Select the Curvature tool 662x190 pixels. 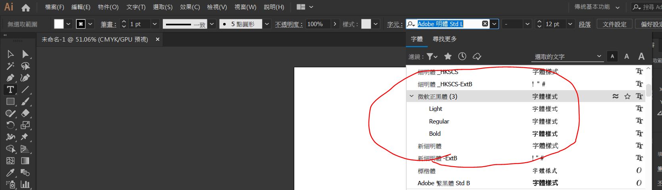tap(25, 78)
